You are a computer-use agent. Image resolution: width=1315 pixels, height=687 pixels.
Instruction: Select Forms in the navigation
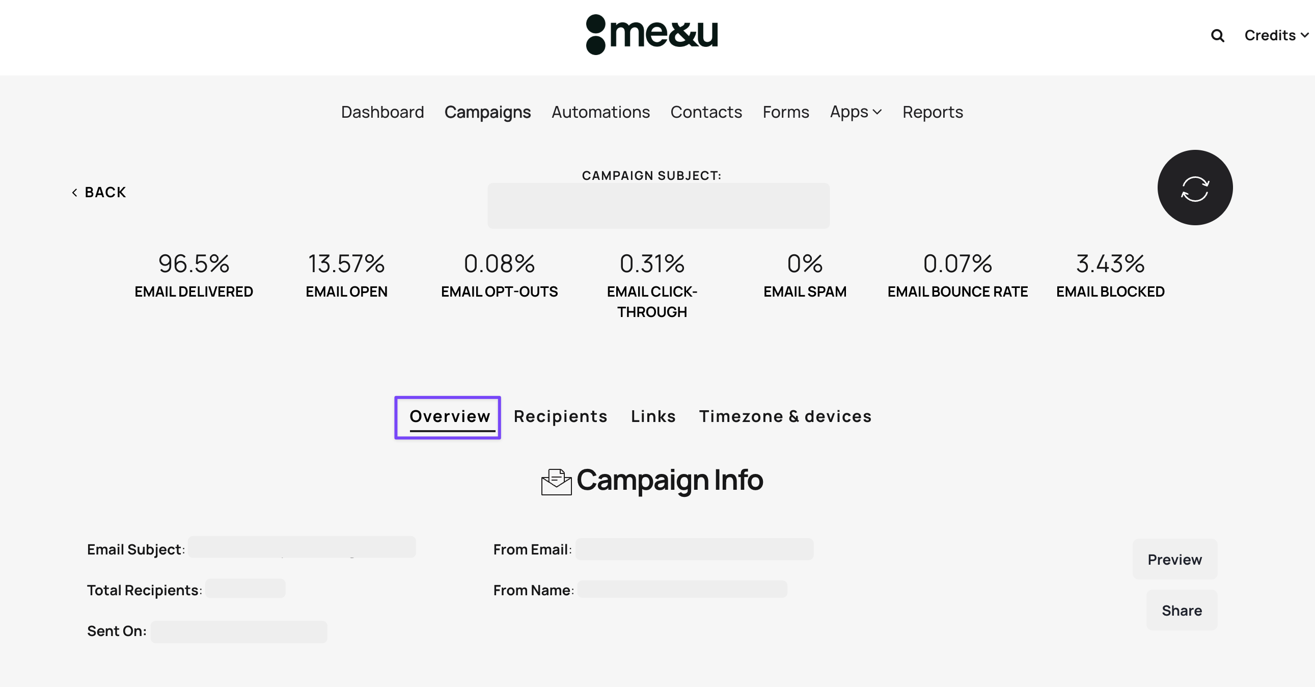click(x=786, y=112)
